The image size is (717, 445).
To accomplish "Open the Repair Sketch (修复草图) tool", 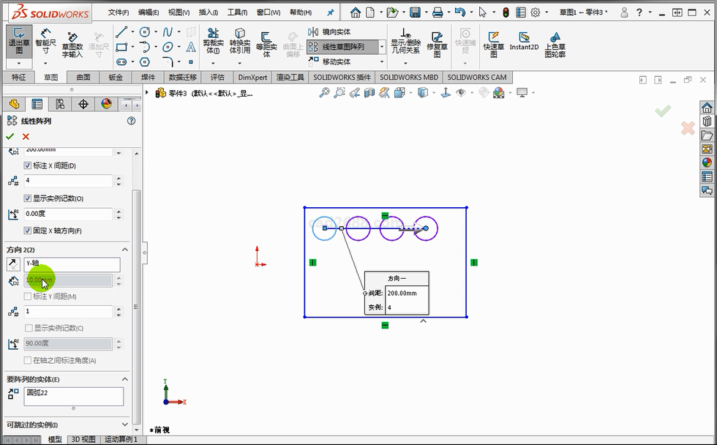I will [x=437, y=42].
